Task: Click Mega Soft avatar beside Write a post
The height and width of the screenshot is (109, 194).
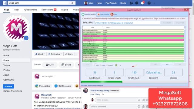Action: (37, 76)
